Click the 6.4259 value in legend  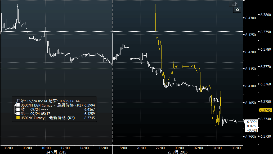point(89,114)
